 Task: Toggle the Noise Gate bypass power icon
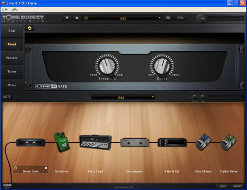coord(15,168)
